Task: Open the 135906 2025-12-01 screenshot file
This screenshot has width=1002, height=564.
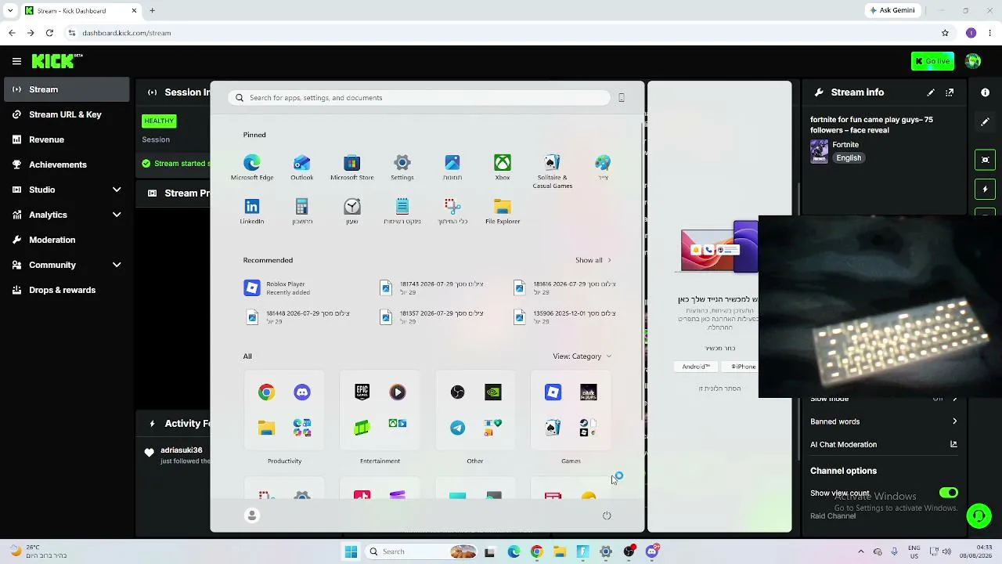Action: (x=565, y=316)
